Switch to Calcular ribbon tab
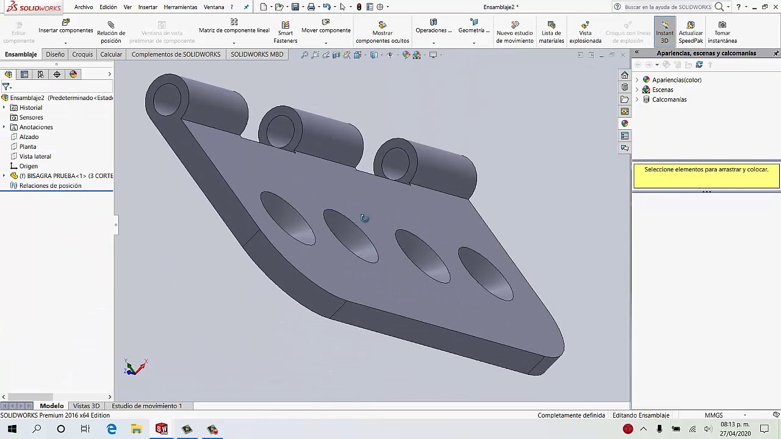Screen dimensions: 781x439 tap(111, 54)
